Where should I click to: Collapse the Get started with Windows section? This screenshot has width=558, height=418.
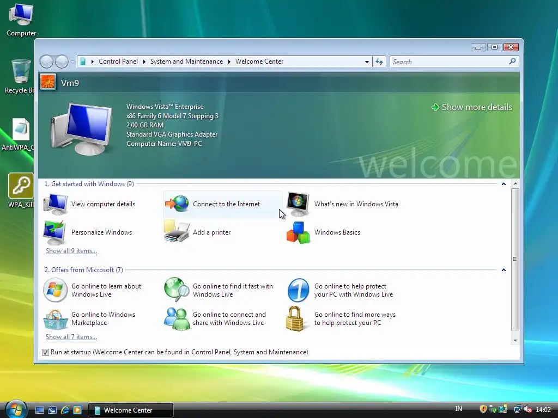click(x=504, y=184)
